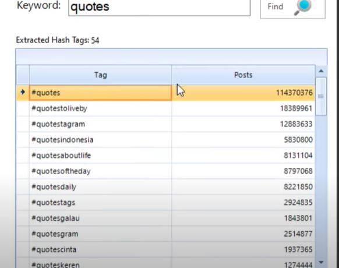Click the scrollbar down arrow

click(321, 262)
